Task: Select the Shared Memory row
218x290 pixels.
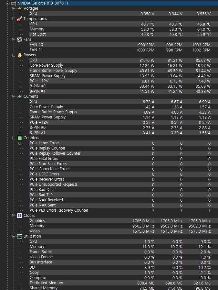Action: pos(123,288)
